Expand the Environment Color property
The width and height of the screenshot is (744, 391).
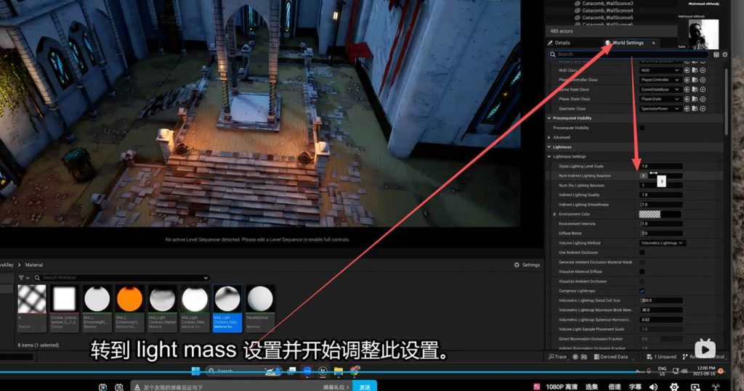click(x=555, y=214)
